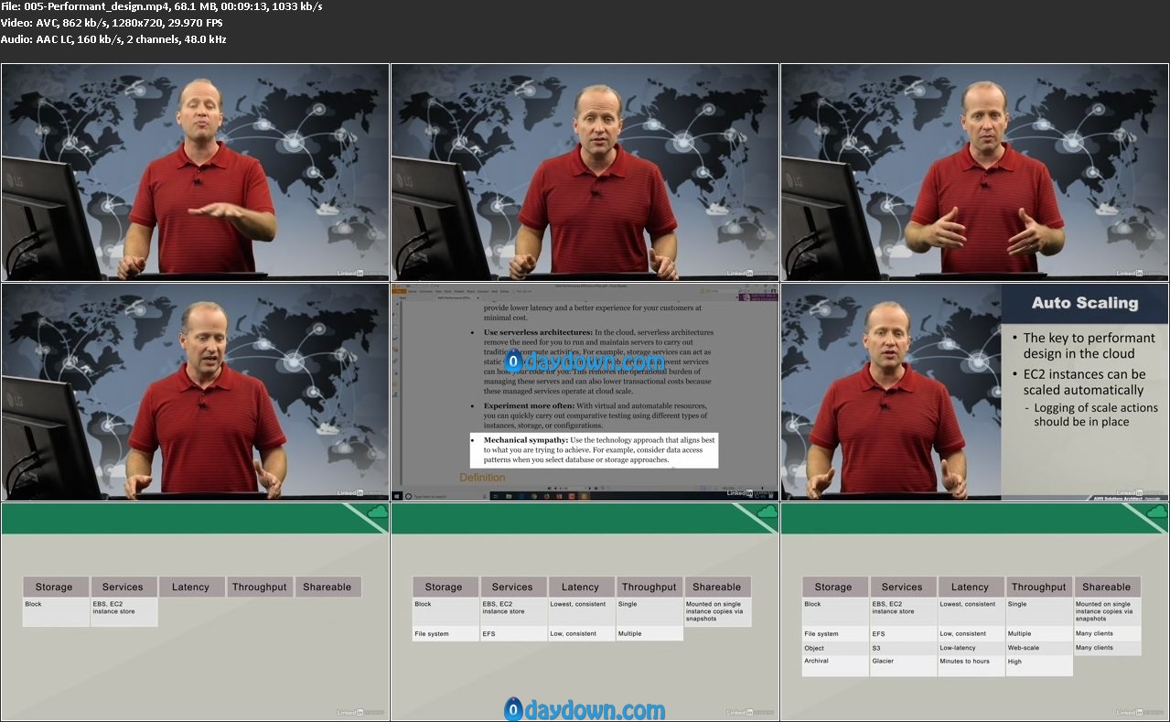Open thumbnail of presenter gesturing with both open hands

(974, 172)
